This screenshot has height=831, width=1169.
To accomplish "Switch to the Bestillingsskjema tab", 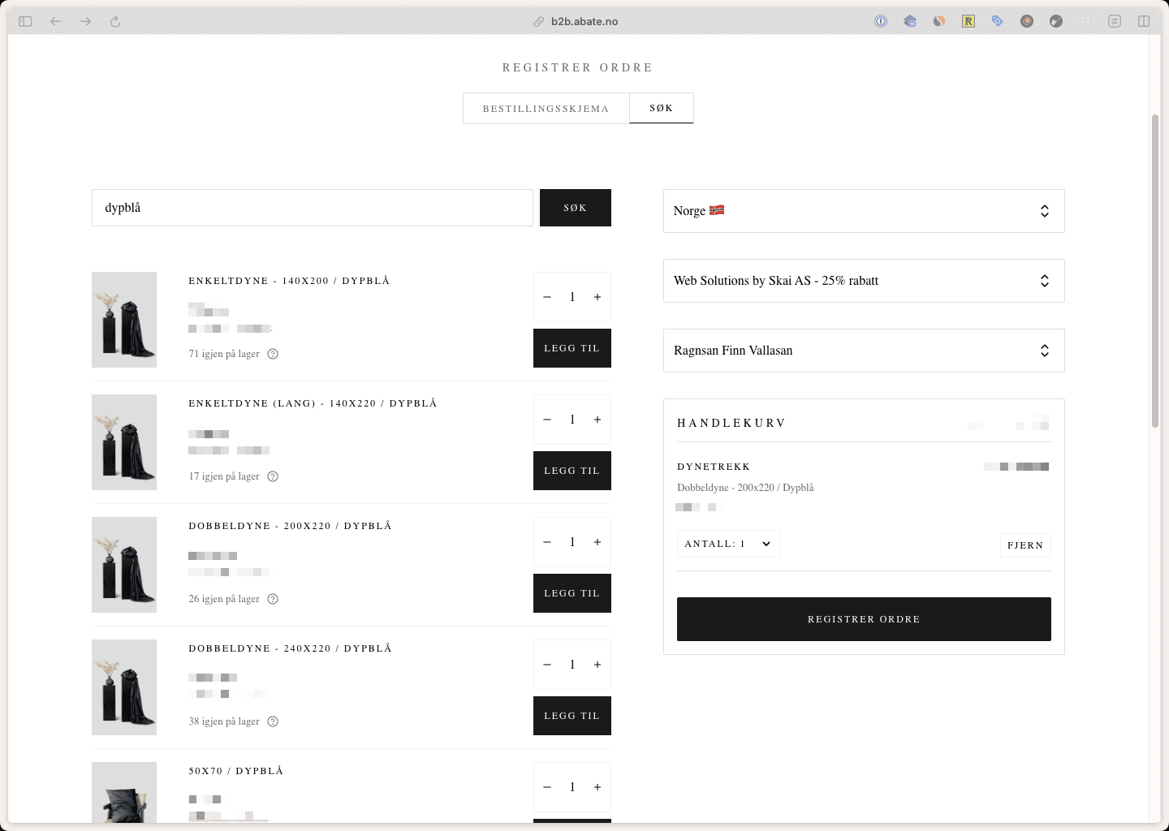I will click(546, 109).
